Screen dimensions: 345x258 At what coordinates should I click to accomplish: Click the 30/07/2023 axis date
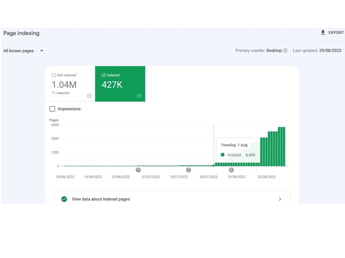(x=209, y=177)
